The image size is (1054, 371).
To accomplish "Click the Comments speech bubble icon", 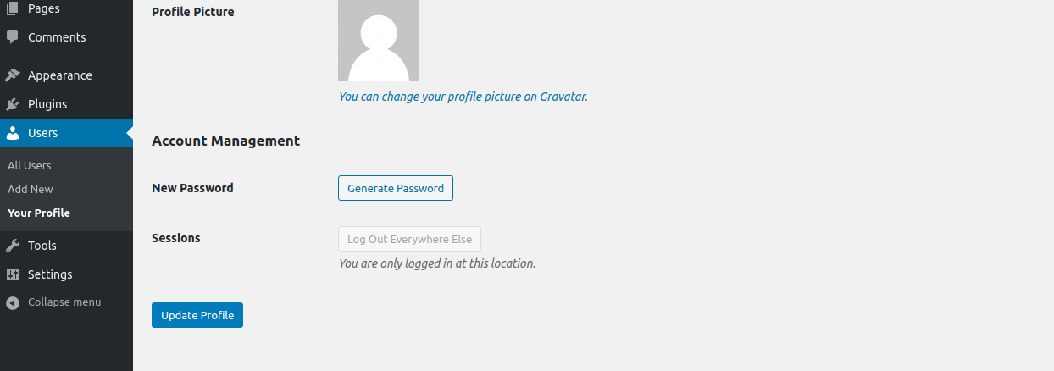I will [x=13, y=37].
